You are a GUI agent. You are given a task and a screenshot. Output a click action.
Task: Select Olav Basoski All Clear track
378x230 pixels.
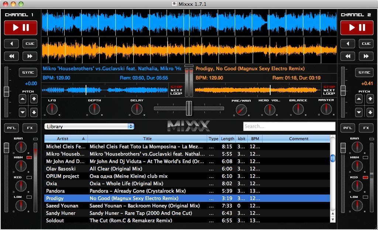coord(187,169)
